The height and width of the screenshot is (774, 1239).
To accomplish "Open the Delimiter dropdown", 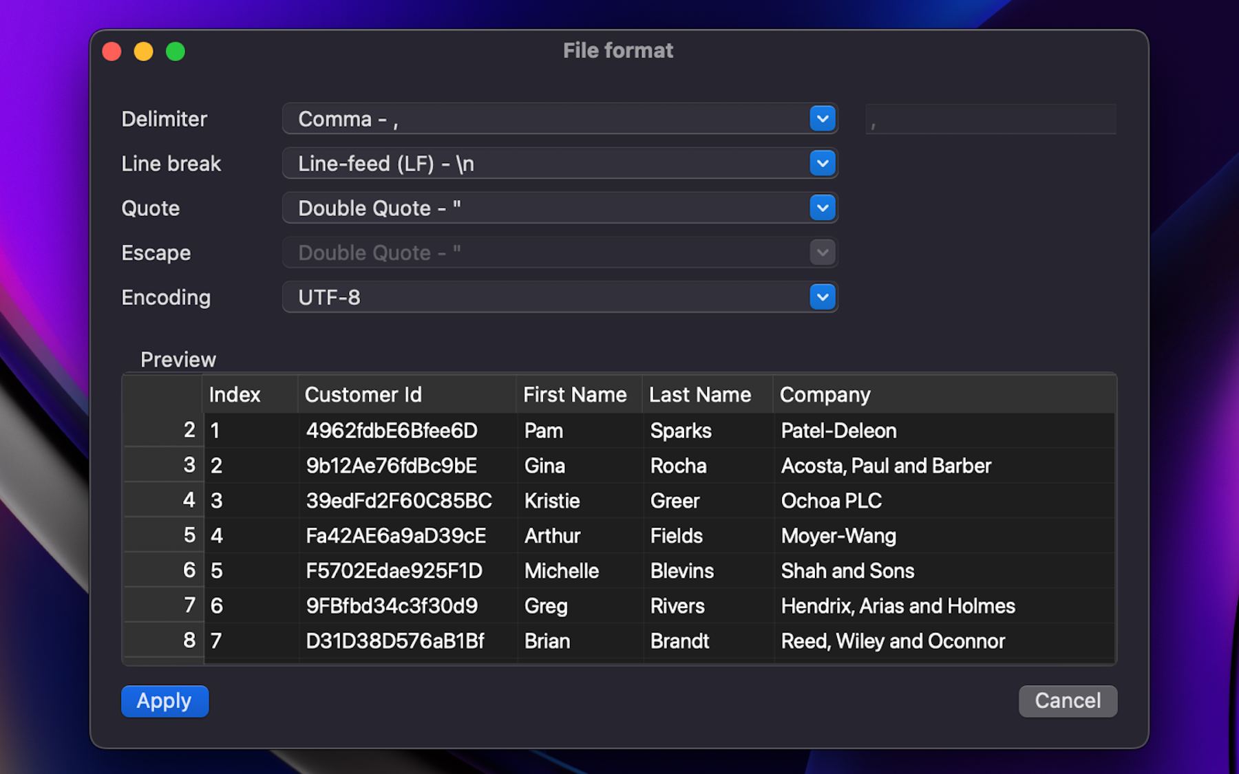I will pos(559,119).
